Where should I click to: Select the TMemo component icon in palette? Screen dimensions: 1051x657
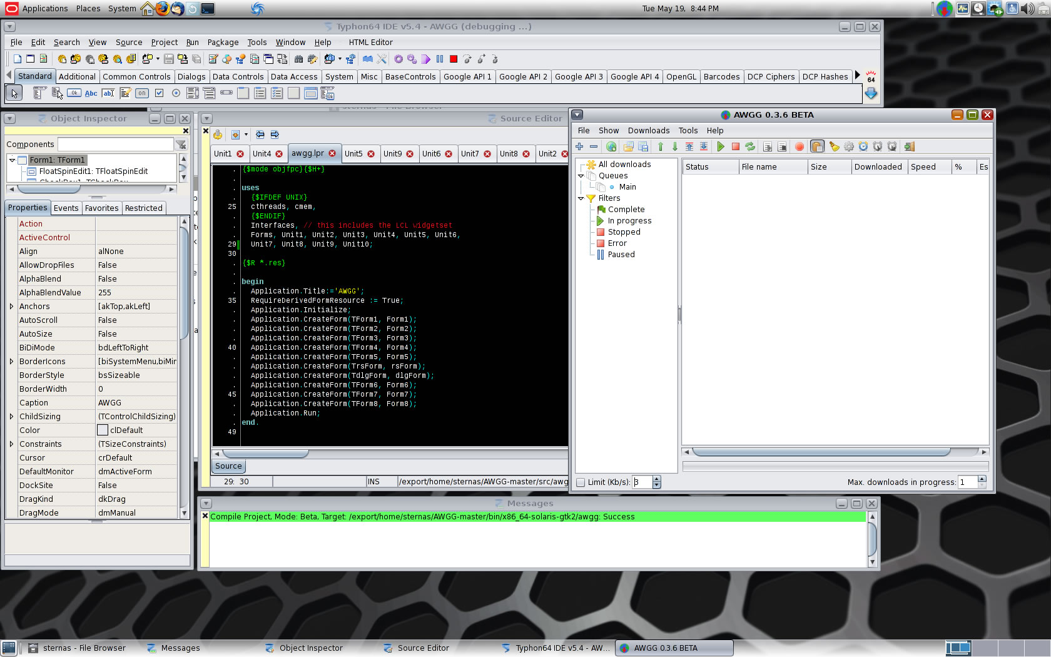click(x=125, y=93)
